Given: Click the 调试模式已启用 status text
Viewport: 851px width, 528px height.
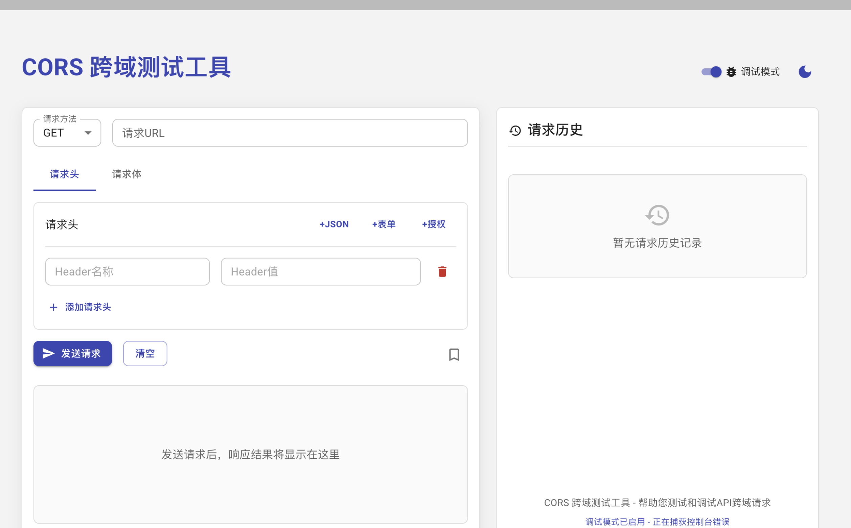Looking at the screenshot, I should [x=657, y=522].
